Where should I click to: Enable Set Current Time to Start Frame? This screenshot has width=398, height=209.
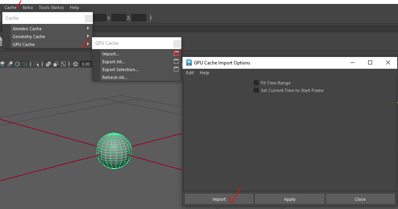[256, 90]
